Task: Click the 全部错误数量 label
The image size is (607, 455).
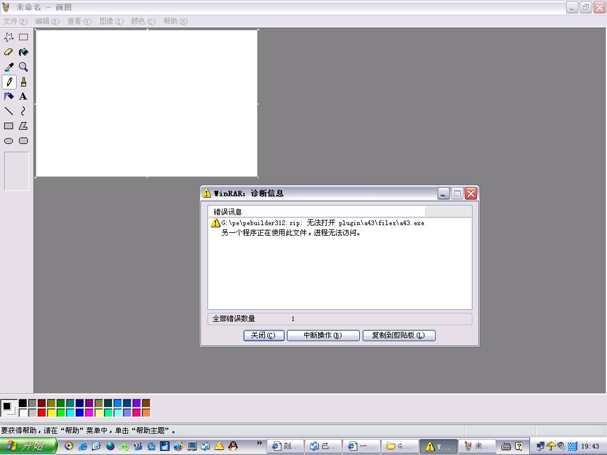Action: 234,319
